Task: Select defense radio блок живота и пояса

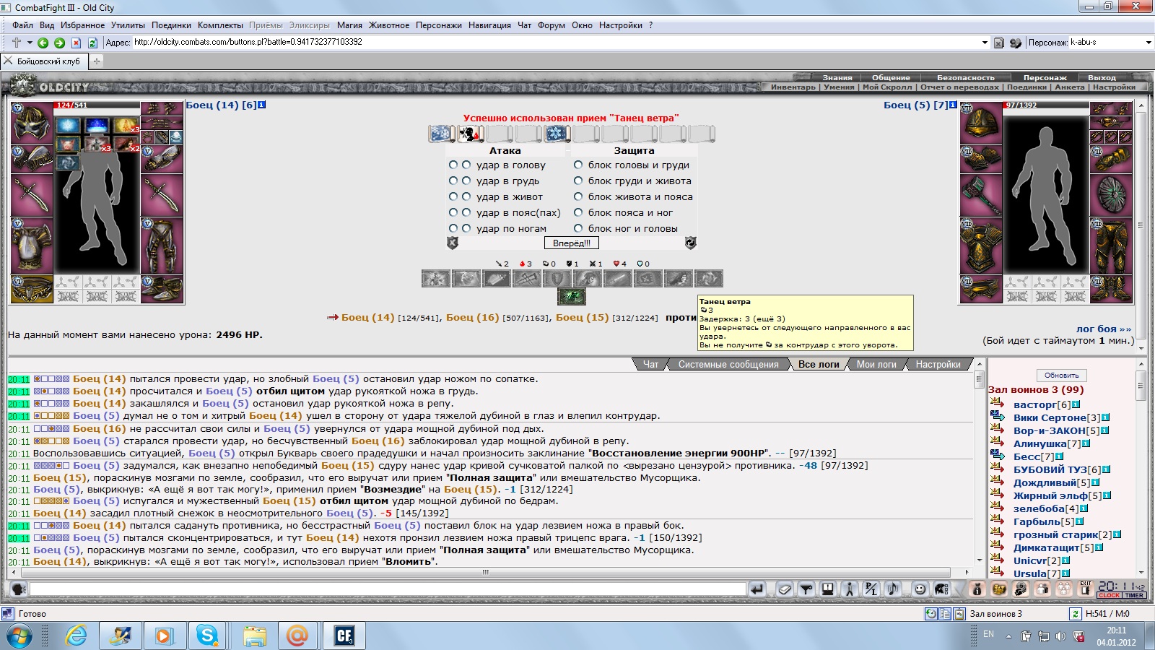Action: click(578, 196)
